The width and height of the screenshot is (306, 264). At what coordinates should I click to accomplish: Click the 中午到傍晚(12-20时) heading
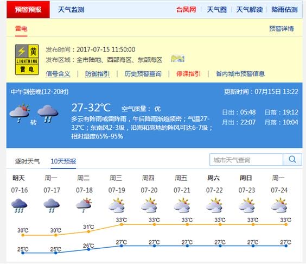pos(40,92)
